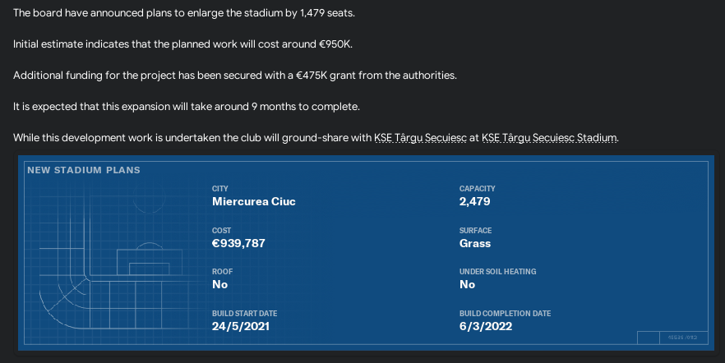Open the KSE Târgu Secuiesc club link
Image resolution: width=725 pixels, height=363 pixels.
coord(420,138)
